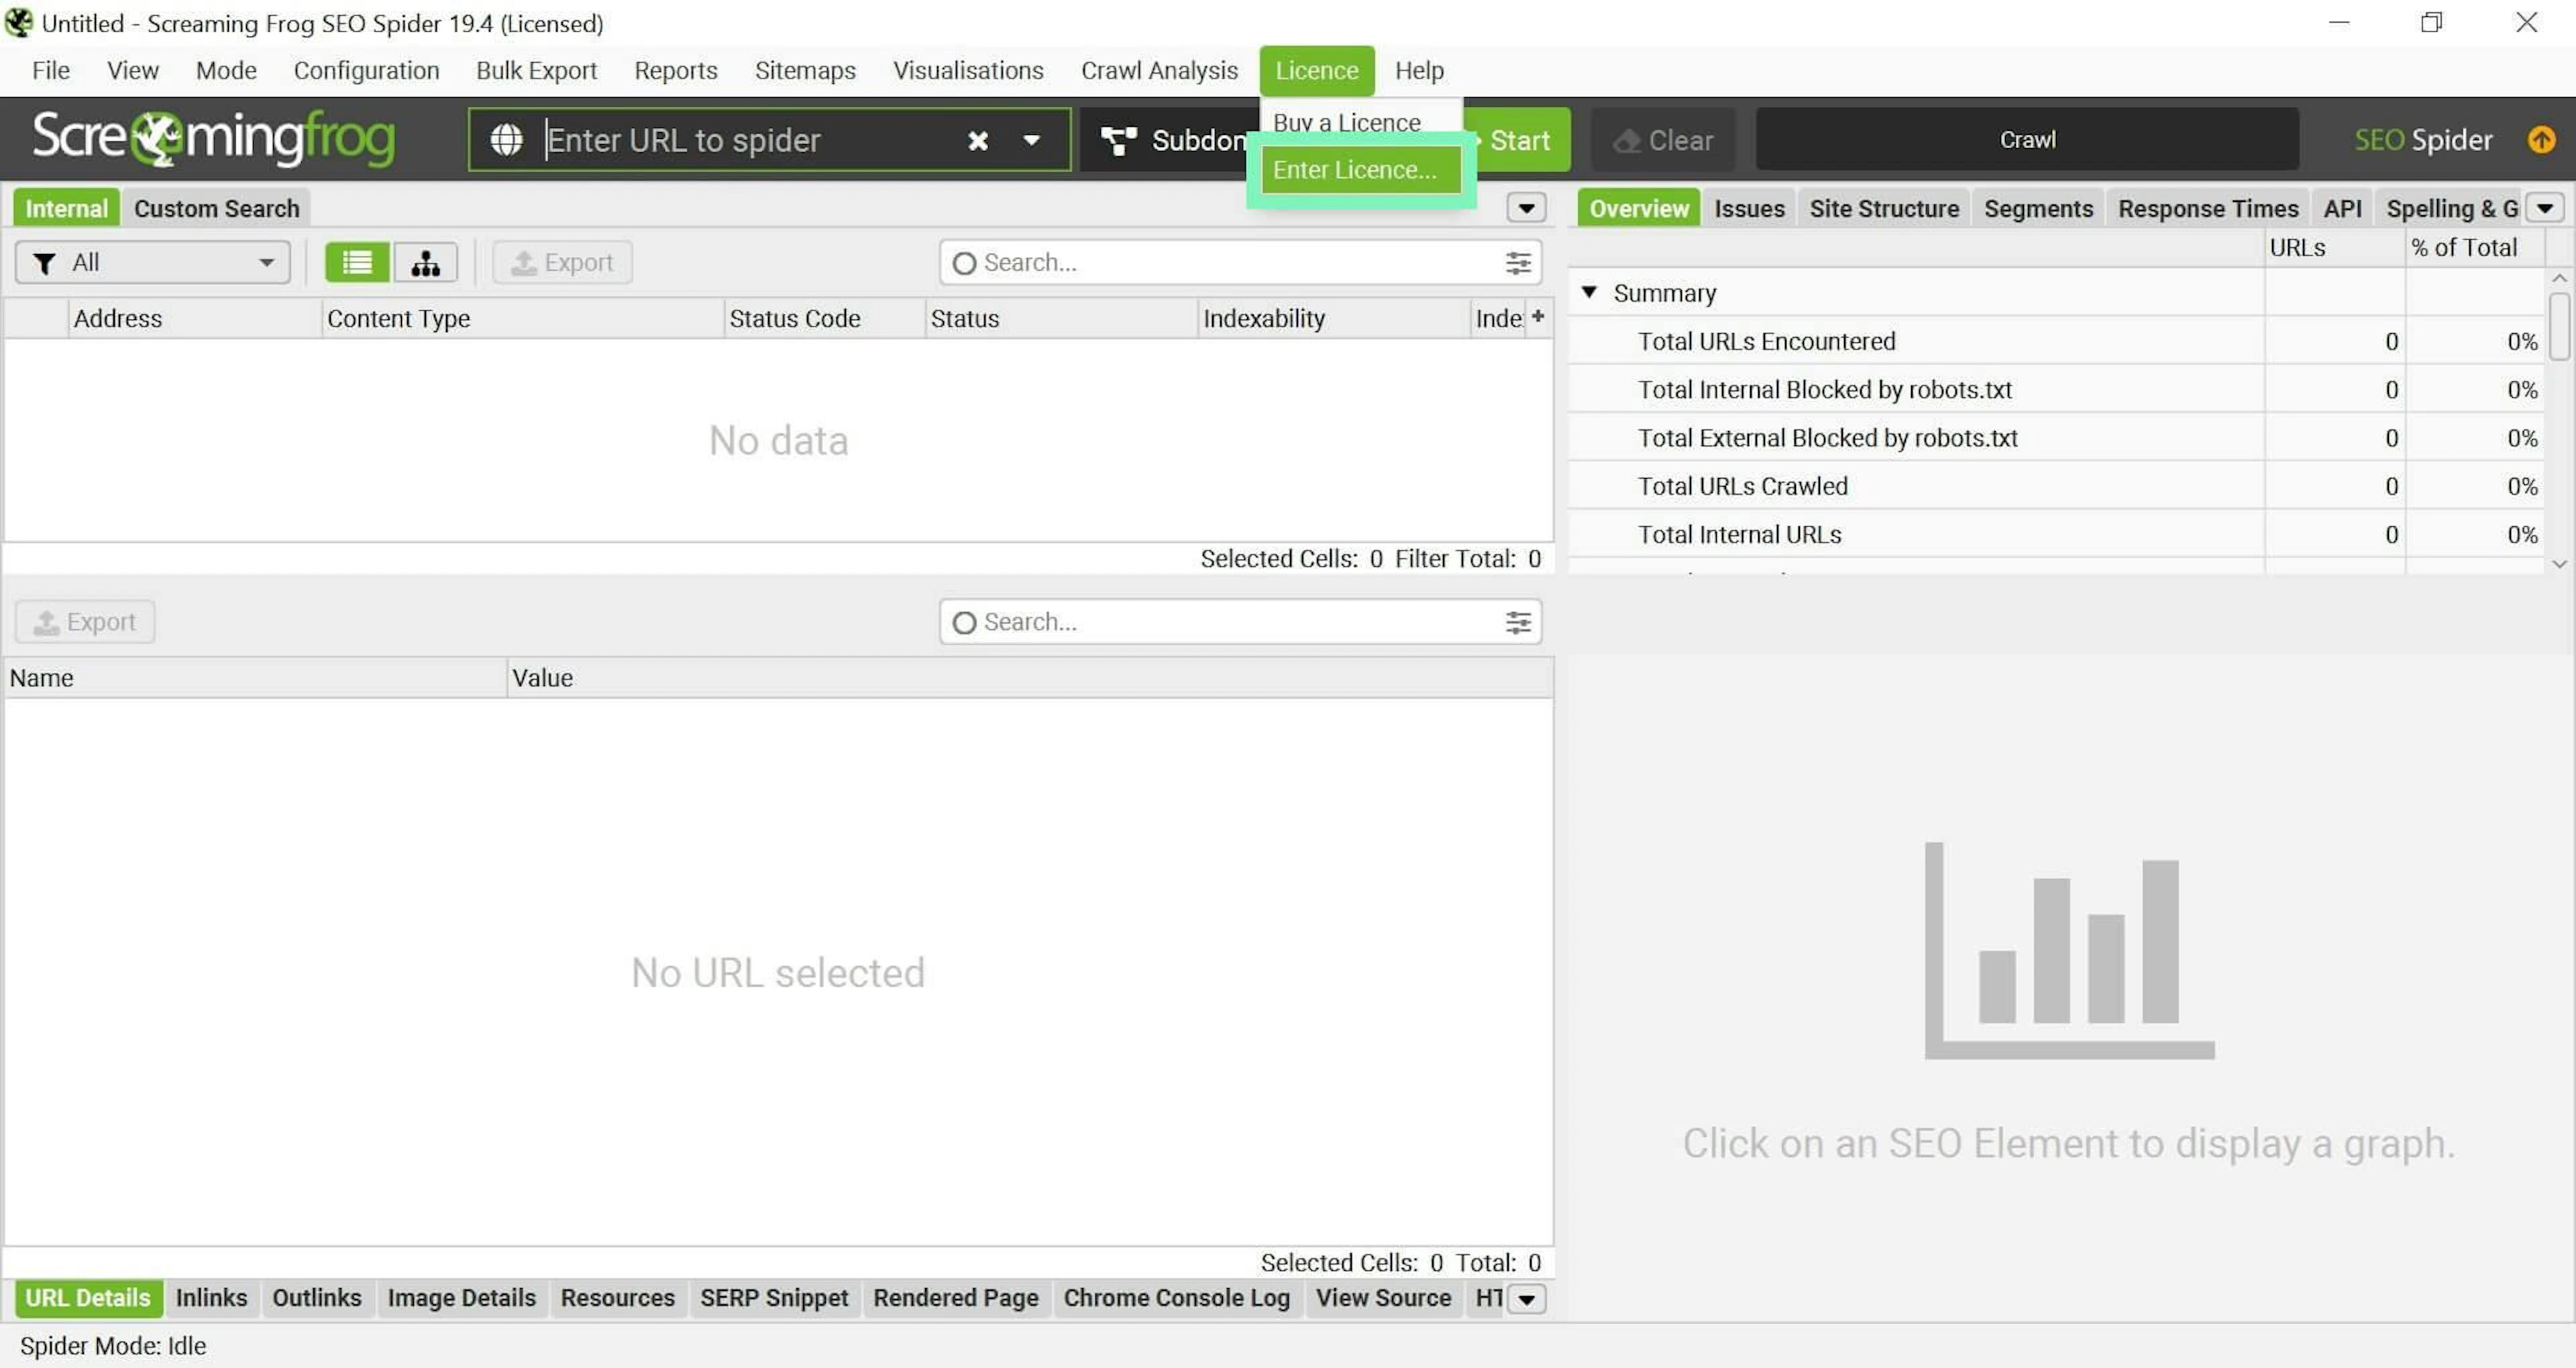Open the Reports menu
Image resolution: width=2576 pixels, height=1368 pixels.
(x=676, y=70)
